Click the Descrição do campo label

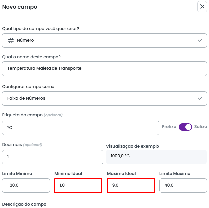point(24,204)
